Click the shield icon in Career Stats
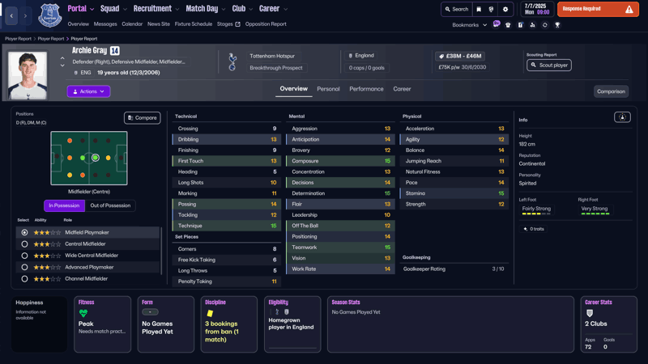 coord(590,313)
